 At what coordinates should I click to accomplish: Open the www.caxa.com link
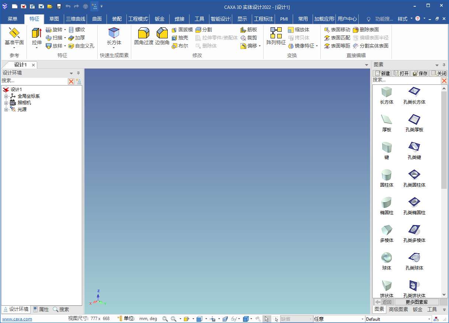coord(17,319)
